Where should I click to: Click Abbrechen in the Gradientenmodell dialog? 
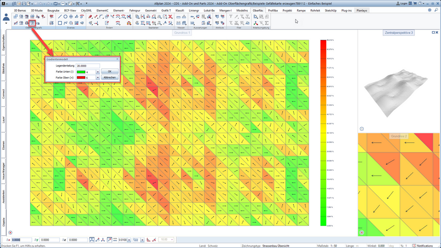110,77
